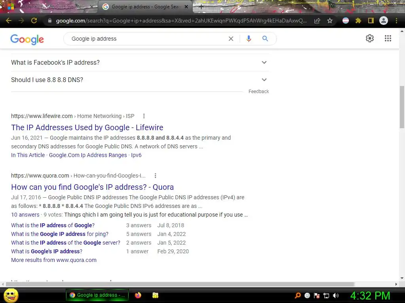This screenshot has height=303, width=405.
Task: Open options for the Lifewire result
Action: click(x=144, y=116)
